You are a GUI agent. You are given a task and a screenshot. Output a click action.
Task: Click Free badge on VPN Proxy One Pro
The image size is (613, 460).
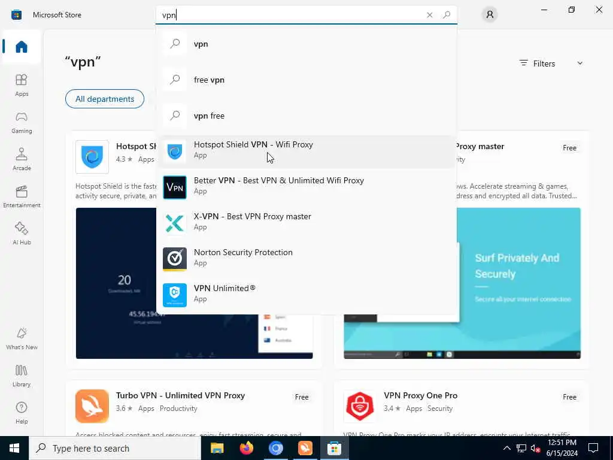click(x=570, y=397)
